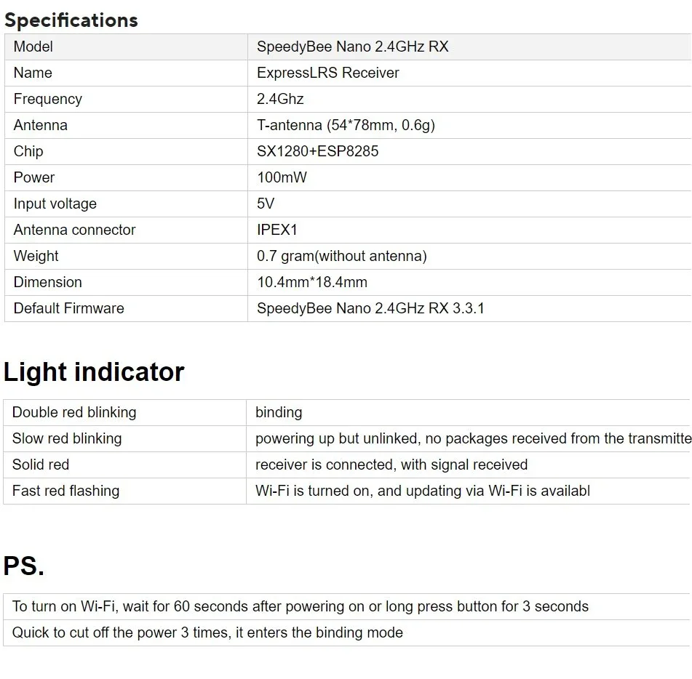
Task: Select the 10.4mm*18.4mm dimension cell
Action: 469,282
